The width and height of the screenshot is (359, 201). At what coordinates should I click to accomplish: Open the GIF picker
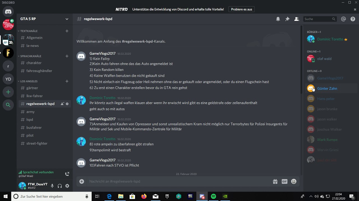[x=284, y=181]
